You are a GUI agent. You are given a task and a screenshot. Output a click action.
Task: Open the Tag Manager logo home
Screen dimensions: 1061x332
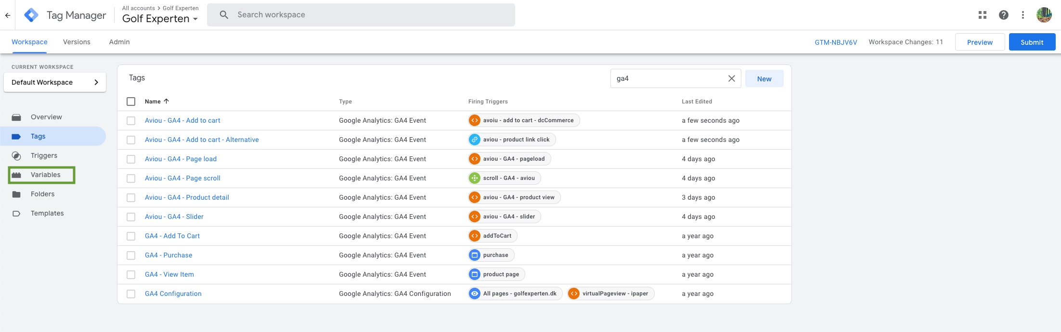click(31, 15)
